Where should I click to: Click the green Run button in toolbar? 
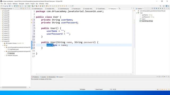pyautogui.click(x=29, y=6)
